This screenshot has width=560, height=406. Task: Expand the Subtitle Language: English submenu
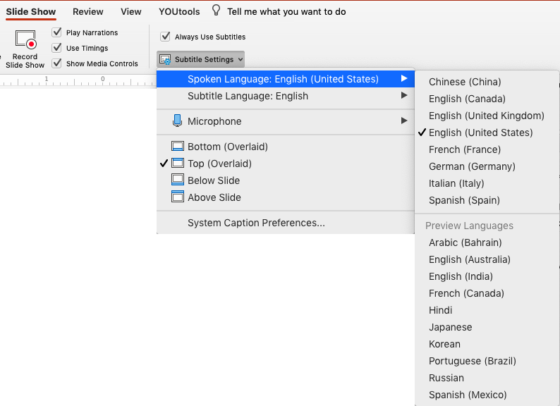404,96
